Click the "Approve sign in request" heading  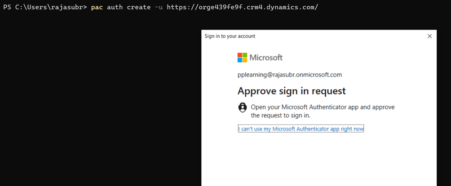[292, 91]
